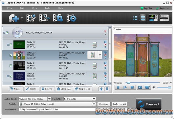Open the Help menu
This screenshot has width=174, height=119.
coord(60,8)
